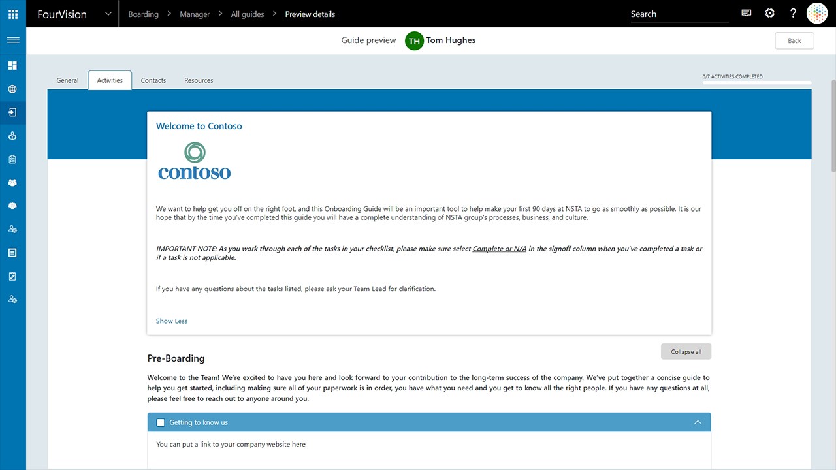Open the app launcher waffle grid

coord(13,14)
